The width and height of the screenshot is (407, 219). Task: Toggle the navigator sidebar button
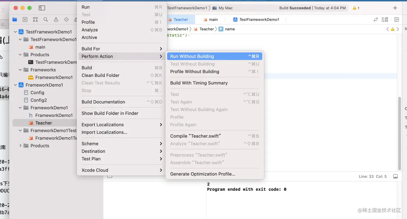pos(42,8)
